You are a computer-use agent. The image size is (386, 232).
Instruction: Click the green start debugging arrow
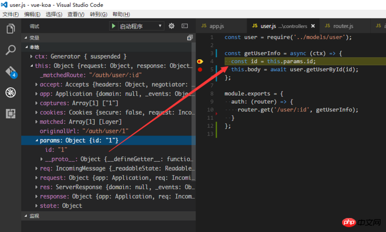pos(113,26)
